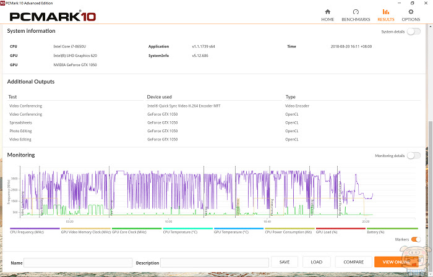Image resolution: width=433 pixels, height=277 pixels.
Task: Click the CPU Power Consumption legend swatch
Action: pyautogui.click(x=289, y=228)
